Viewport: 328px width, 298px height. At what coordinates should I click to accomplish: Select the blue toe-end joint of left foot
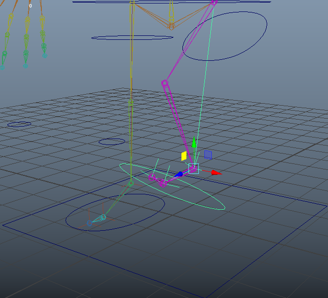pyautogui.click(x=89, y=223)
